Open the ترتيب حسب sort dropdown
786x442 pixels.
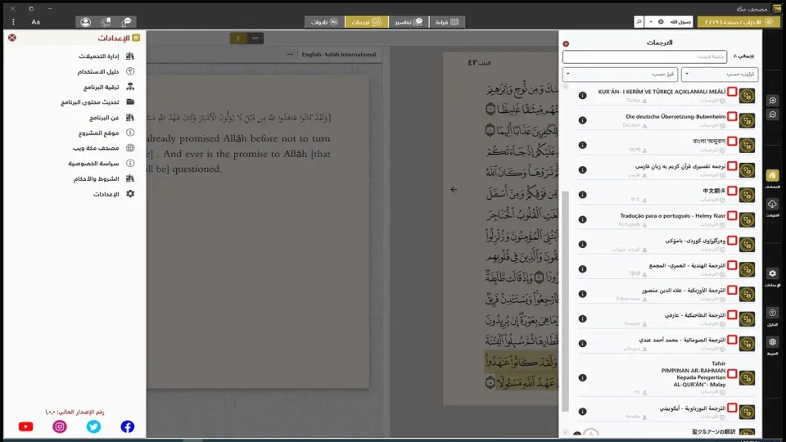pyautogui.click(x=720, y=74)
